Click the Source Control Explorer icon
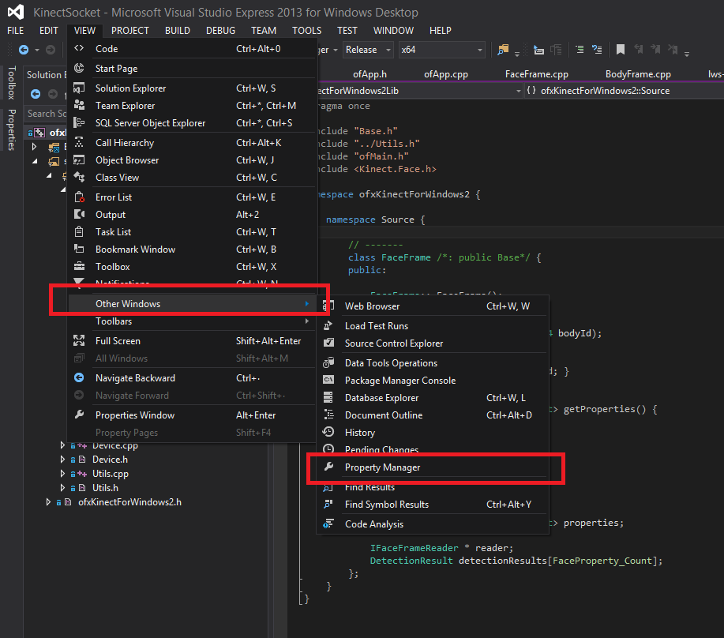 (x=328, y=343)
